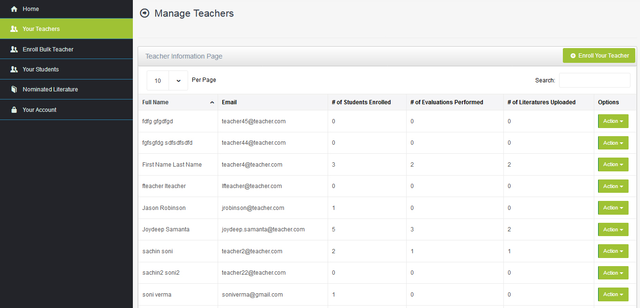Click the Nominated Literature book icon
The height and width of the screenshot is (308, 640).
coord(14,89)
